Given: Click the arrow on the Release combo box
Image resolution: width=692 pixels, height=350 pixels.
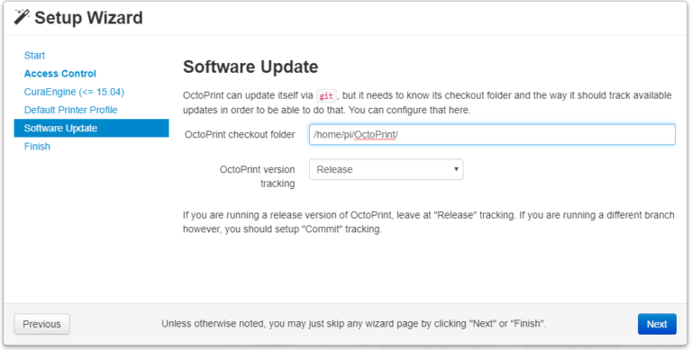Looking at the screenshot, I should point(456,169).
